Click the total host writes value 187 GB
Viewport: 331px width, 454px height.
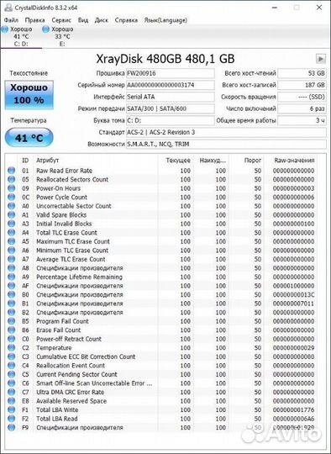[302, 85]
